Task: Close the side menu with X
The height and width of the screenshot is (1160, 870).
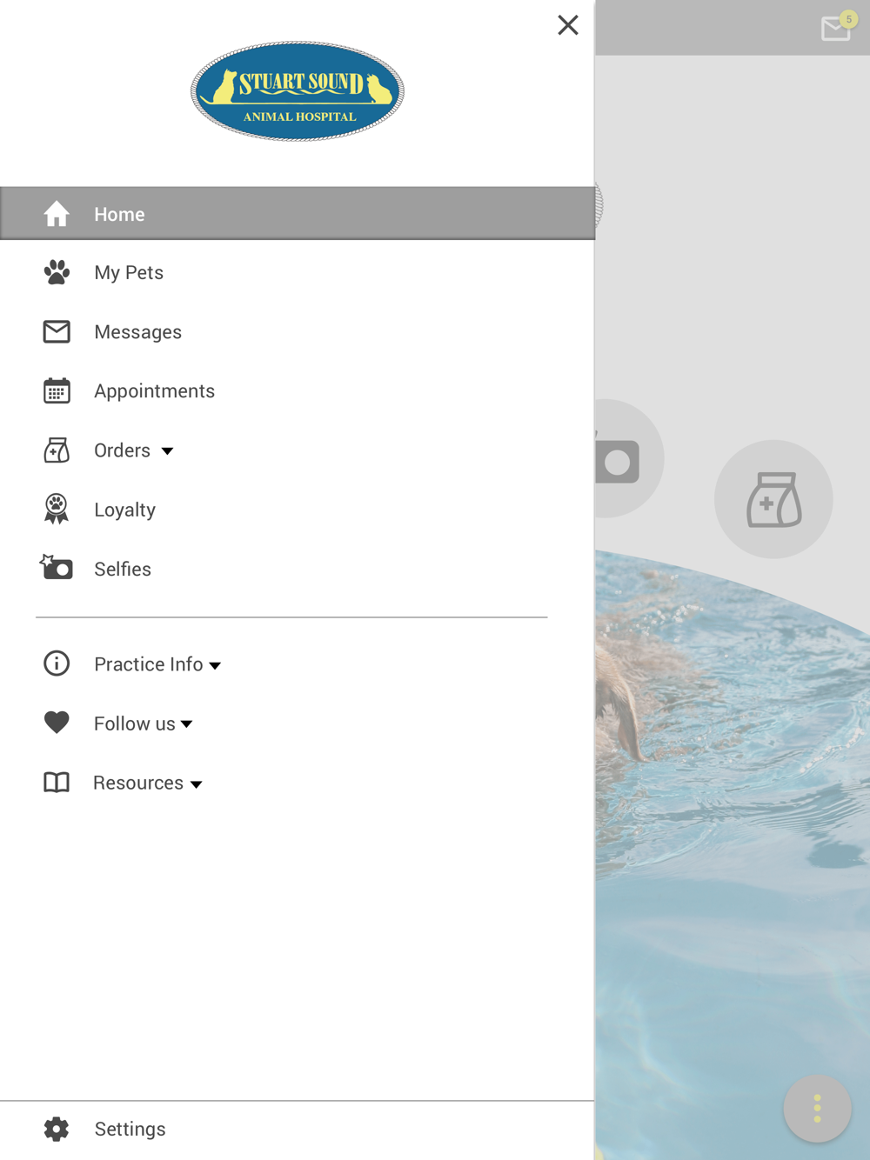Action: pyautogui.click(x=568, y=25)
